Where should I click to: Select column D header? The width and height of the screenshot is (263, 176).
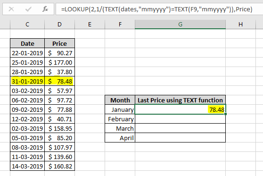point(59,25)
